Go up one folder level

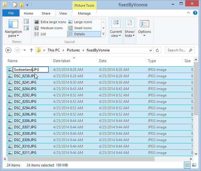click(x=31, y=50)
